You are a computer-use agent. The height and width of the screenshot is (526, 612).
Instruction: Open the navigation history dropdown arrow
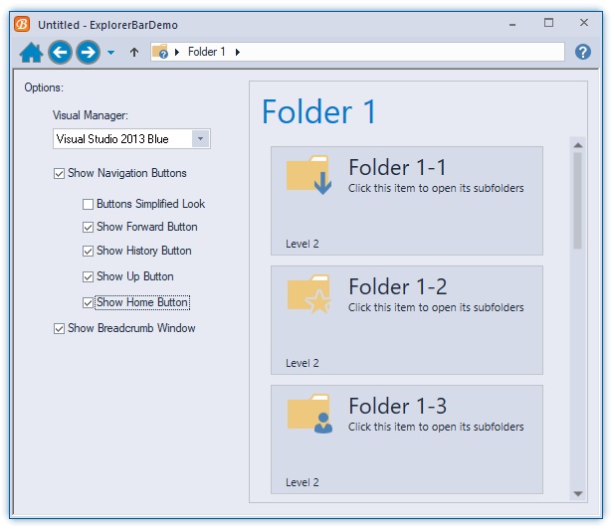pyautogui.click(x=110, y=53)
